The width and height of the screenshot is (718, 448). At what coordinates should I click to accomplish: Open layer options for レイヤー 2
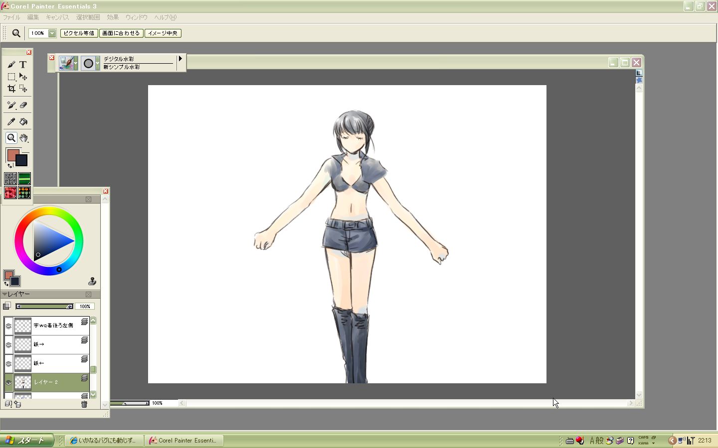point(85,378)
